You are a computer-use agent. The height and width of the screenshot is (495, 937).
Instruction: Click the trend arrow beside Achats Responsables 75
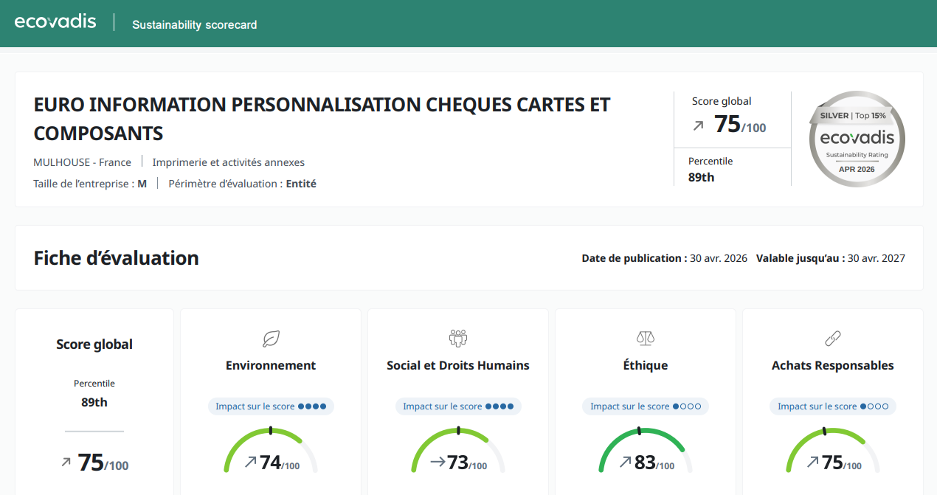pos(813,463)
